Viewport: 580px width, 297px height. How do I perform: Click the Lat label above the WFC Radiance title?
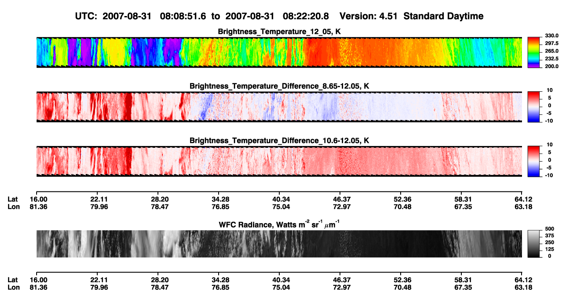coord(12,199)
